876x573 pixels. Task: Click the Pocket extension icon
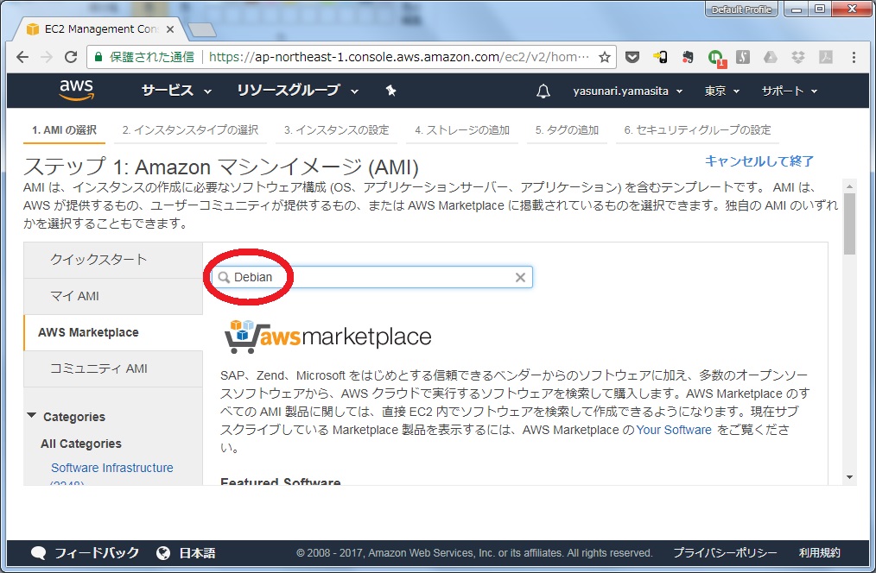point(632,57)
